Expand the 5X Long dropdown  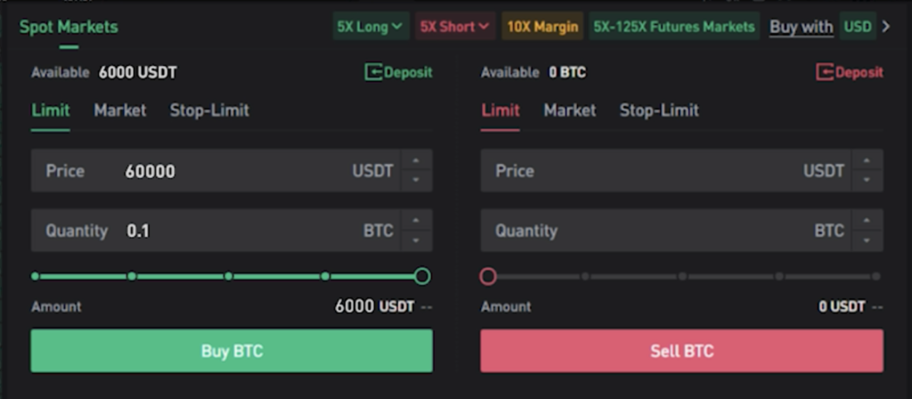coord(371,27)
